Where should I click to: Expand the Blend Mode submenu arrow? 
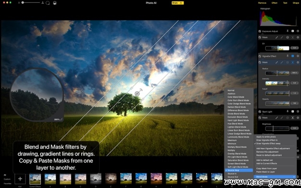click(x=294, y=176)
